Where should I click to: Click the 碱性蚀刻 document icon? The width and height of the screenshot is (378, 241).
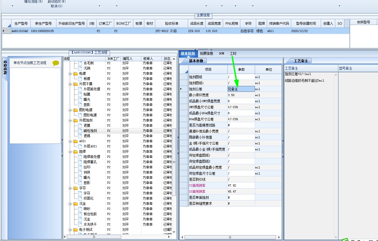click(x=80, y=131)
